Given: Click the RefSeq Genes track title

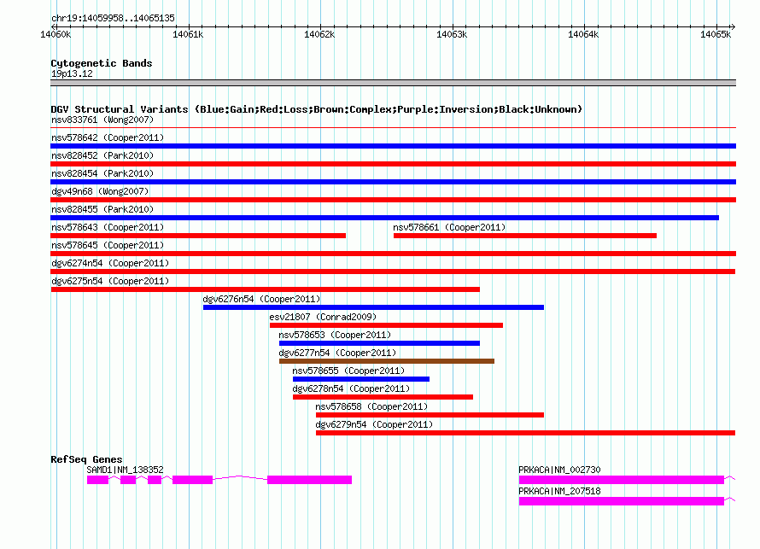Looking at the screenshot, I should [86, 459].
